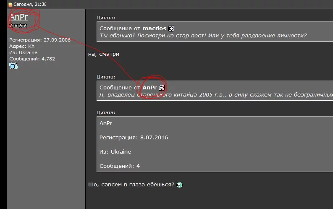Viewport: 333px width, 209px height.
Task: Click quoted text Сообщений: 4
Action: click(x=120, y=166)
